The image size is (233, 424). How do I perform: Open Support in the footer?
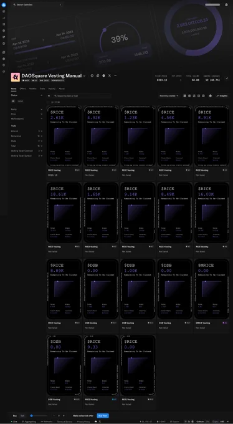(174, 422)
